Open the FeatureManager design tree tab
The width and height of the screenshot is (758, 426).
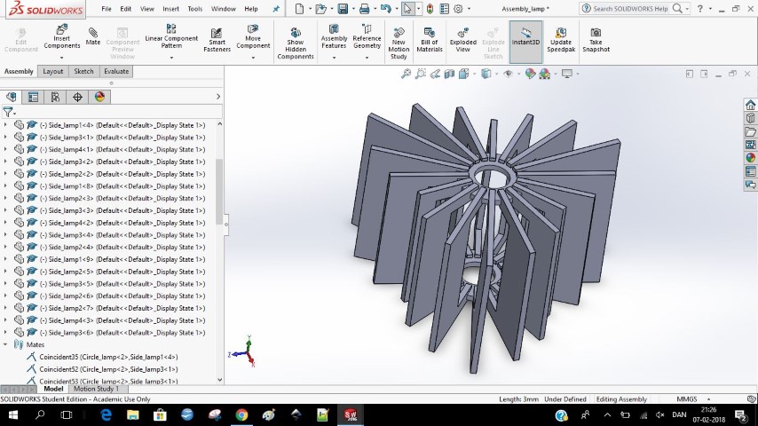[x=12, y=98]
